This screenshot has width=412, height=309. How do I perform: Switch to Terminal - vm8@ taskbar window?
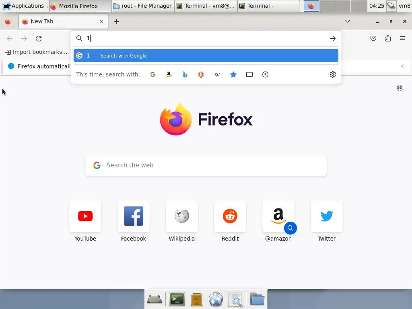206,6
